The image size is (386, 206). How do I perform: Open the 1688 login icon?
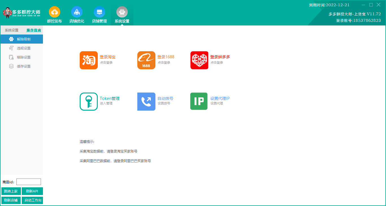pos(146,60)
